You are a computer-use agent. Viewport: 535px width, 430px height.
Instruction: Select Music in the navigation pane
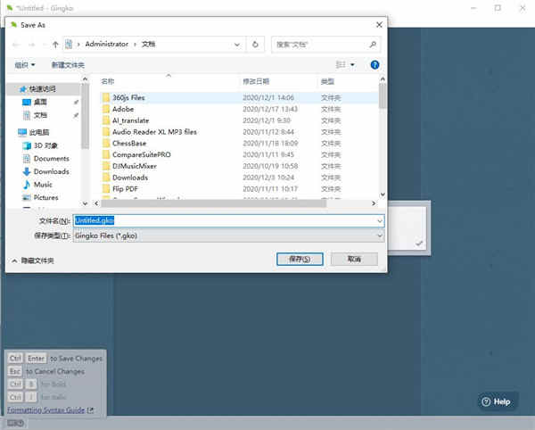[43, 185]
